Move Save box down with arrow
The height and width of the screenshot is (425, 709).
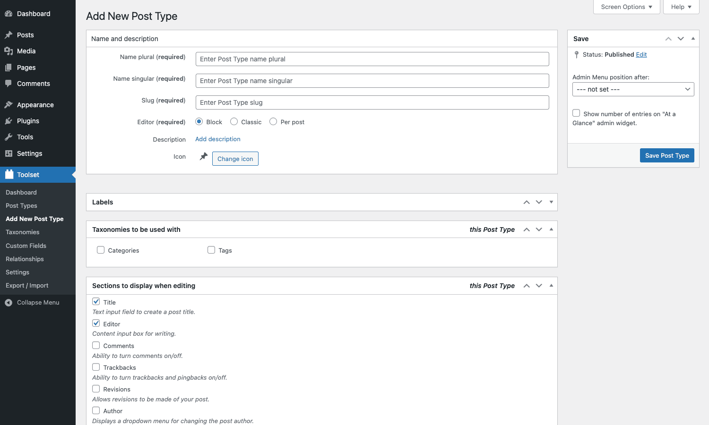coord(681,39)
